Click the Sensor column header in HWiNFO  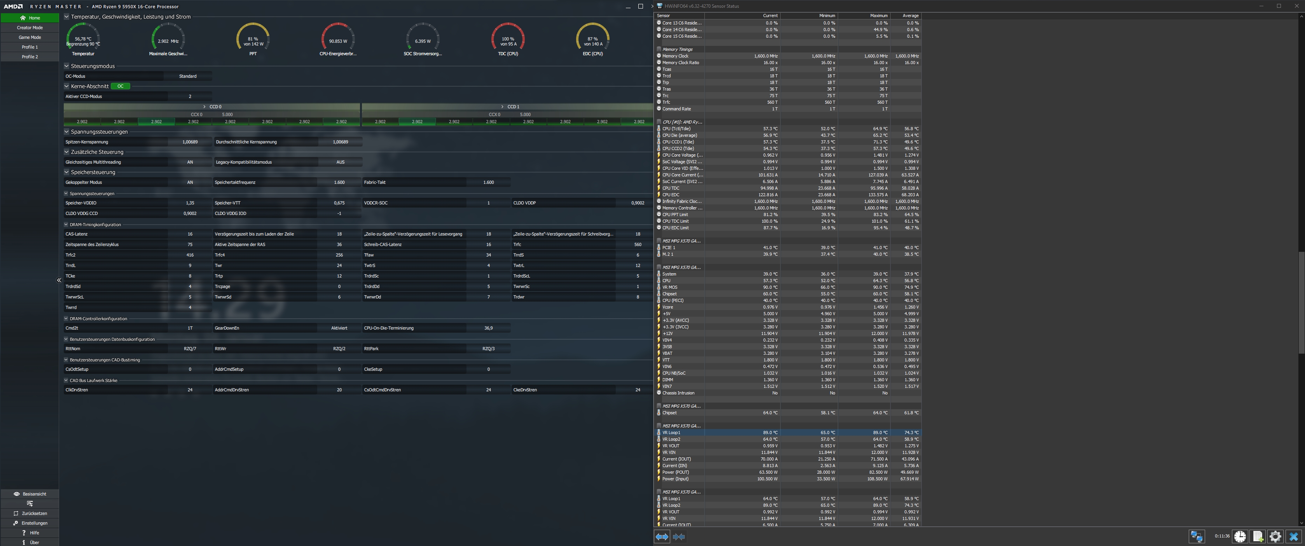tap(680, 16)
